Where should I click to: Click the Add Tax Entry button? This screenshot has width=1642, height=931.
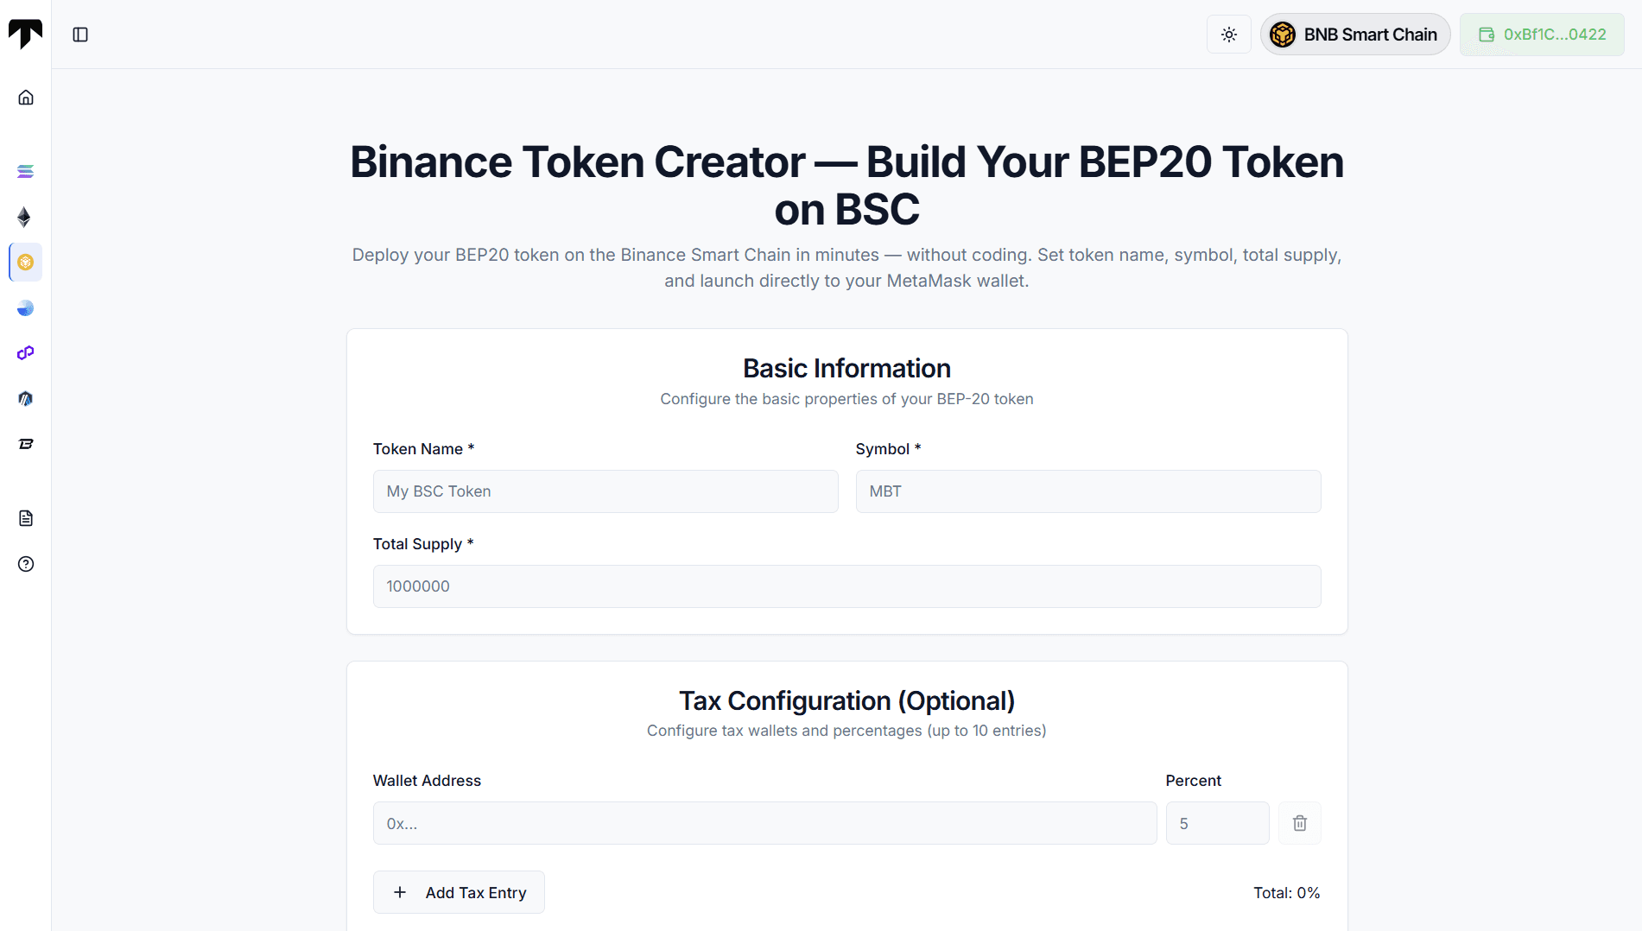click(459, 892)
